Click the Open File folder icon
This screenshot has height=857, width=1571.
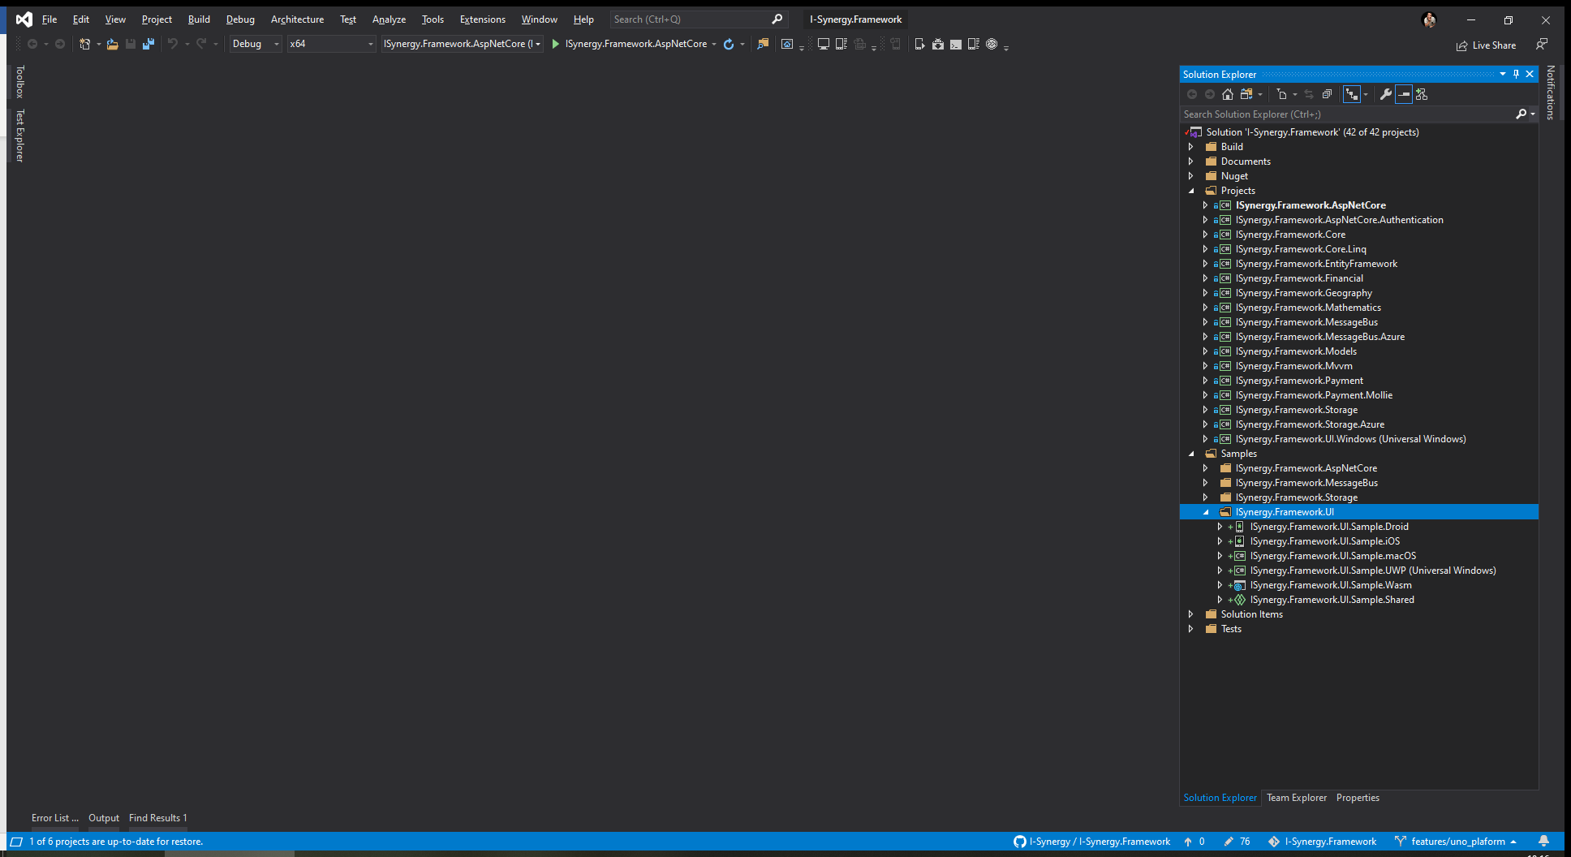(112, 44)
